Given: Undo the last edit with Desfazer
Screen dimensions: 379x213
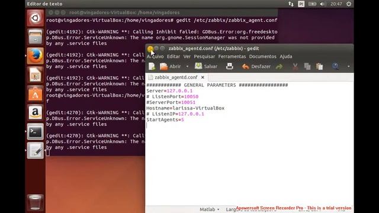Looking at the screenshot, I should 256,66.
